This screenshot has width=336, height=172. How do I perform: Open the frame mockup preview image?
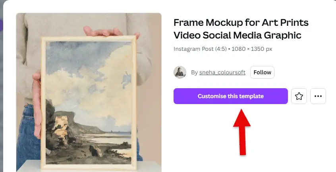[x=89, y=92]
